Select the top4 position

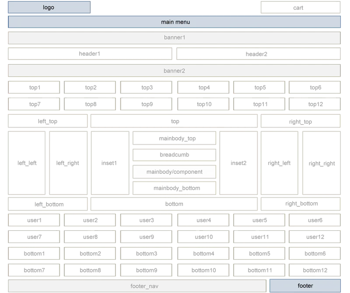click(x=203, y=87)
